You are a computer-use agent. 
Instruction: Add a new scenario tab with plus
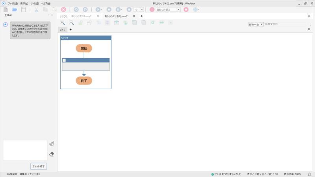click(x=142, y=16)
